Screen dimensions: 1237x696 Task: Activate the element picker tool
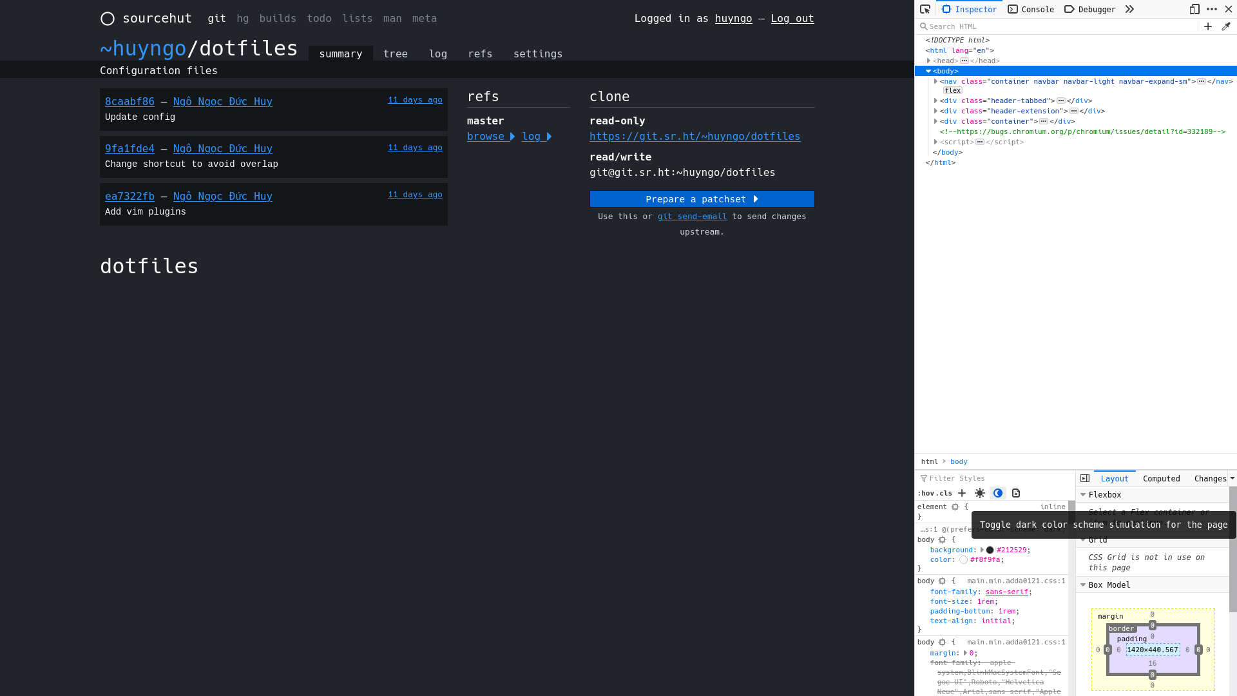pos(925,9)
